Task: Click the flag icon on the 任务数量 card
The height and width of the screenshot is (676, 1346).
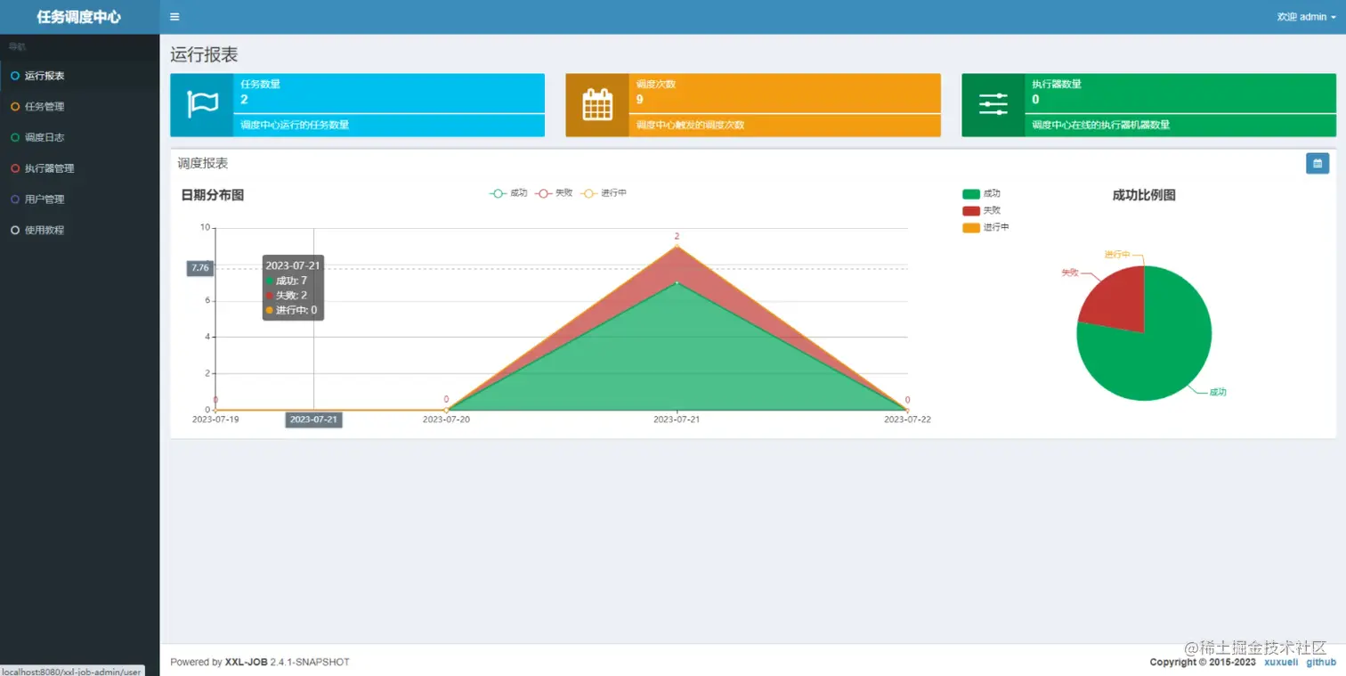Action: tap(202, 105)
